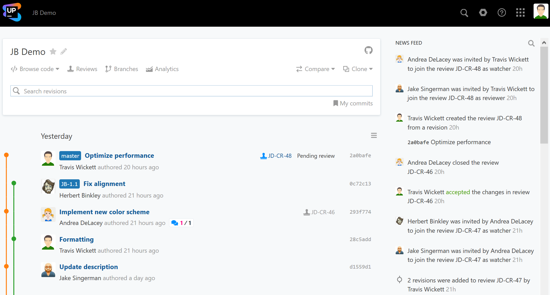The height and width of the screenshot is (295, 550).
Task: Open the Optimize performance commit link
Action: (x=119, y=156)
